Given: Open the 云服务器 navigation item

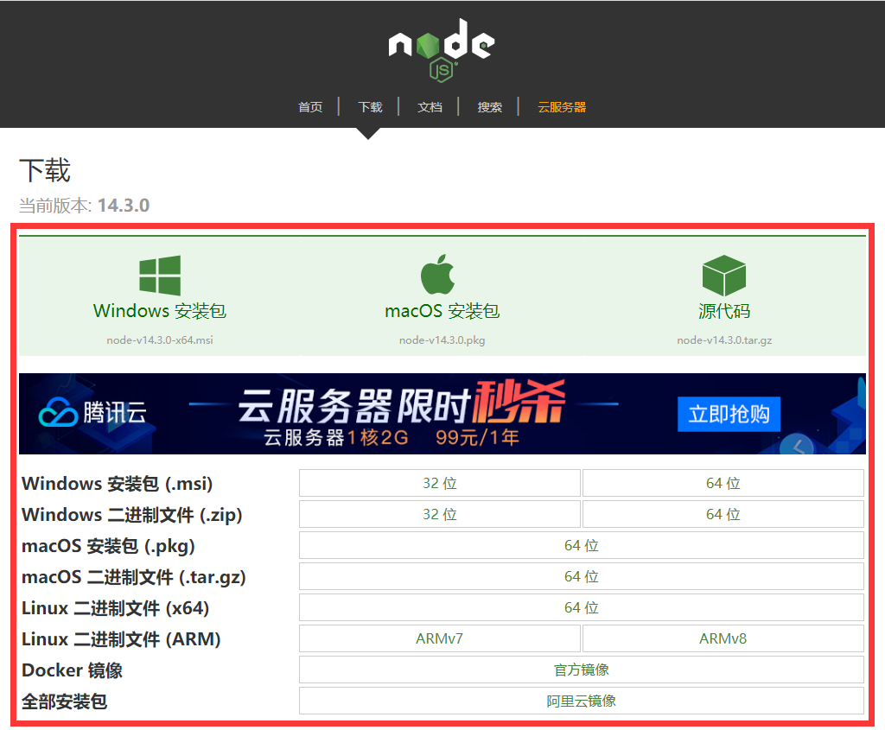Looking at the screenshot, I should pos(562,107).
